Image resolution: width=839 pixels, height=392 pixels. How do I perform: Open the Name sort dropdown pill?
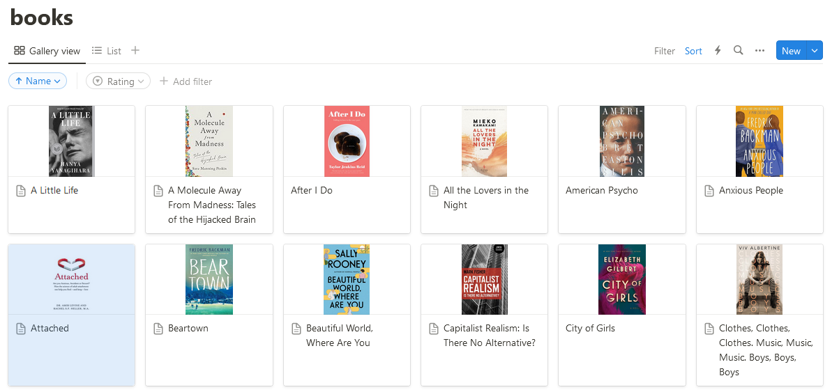coord(38,81)
